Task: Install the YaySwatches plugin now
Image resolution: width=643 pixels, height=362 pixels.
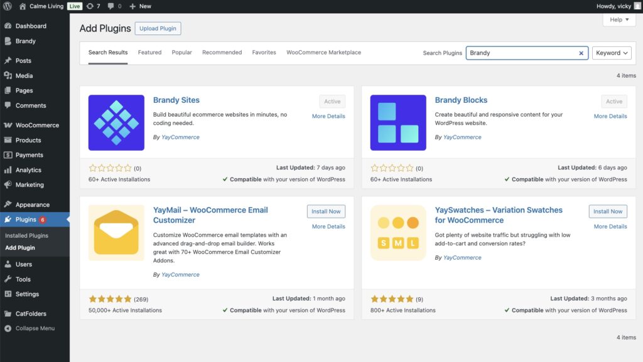Action: tap(608, 211)
